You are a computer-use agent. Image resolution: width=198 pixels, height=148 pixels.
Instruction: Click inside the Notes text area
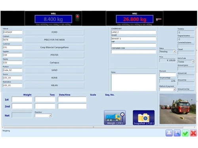coord(133,82)
